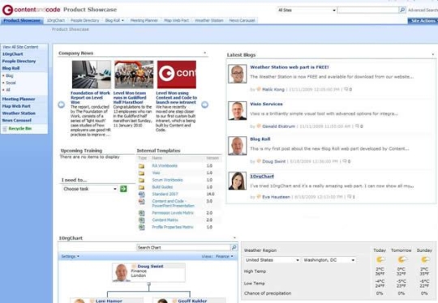Screen dimensions: 438x303
Task: Click Oswald Ekstrum's presence icon
Action: pyautogui.click(x=259, y=126)
